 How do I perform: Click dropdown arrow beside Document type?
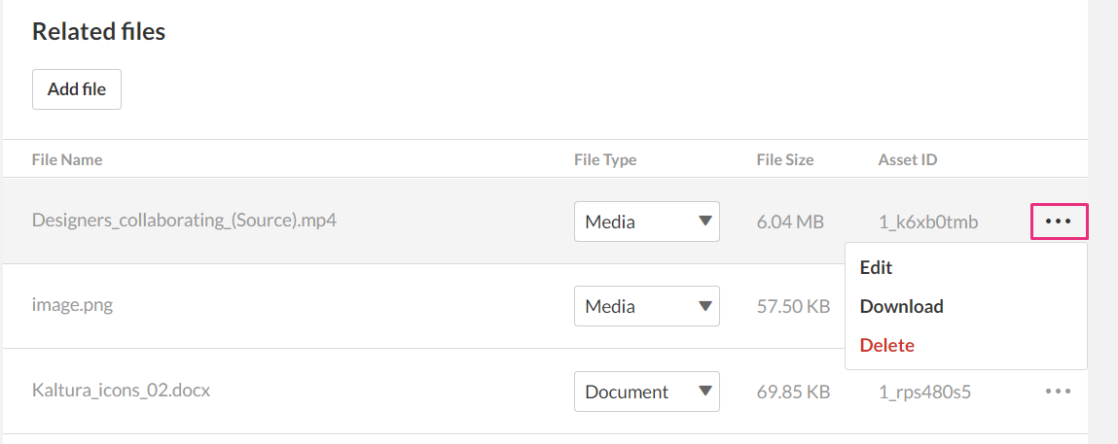click(705, 391)
